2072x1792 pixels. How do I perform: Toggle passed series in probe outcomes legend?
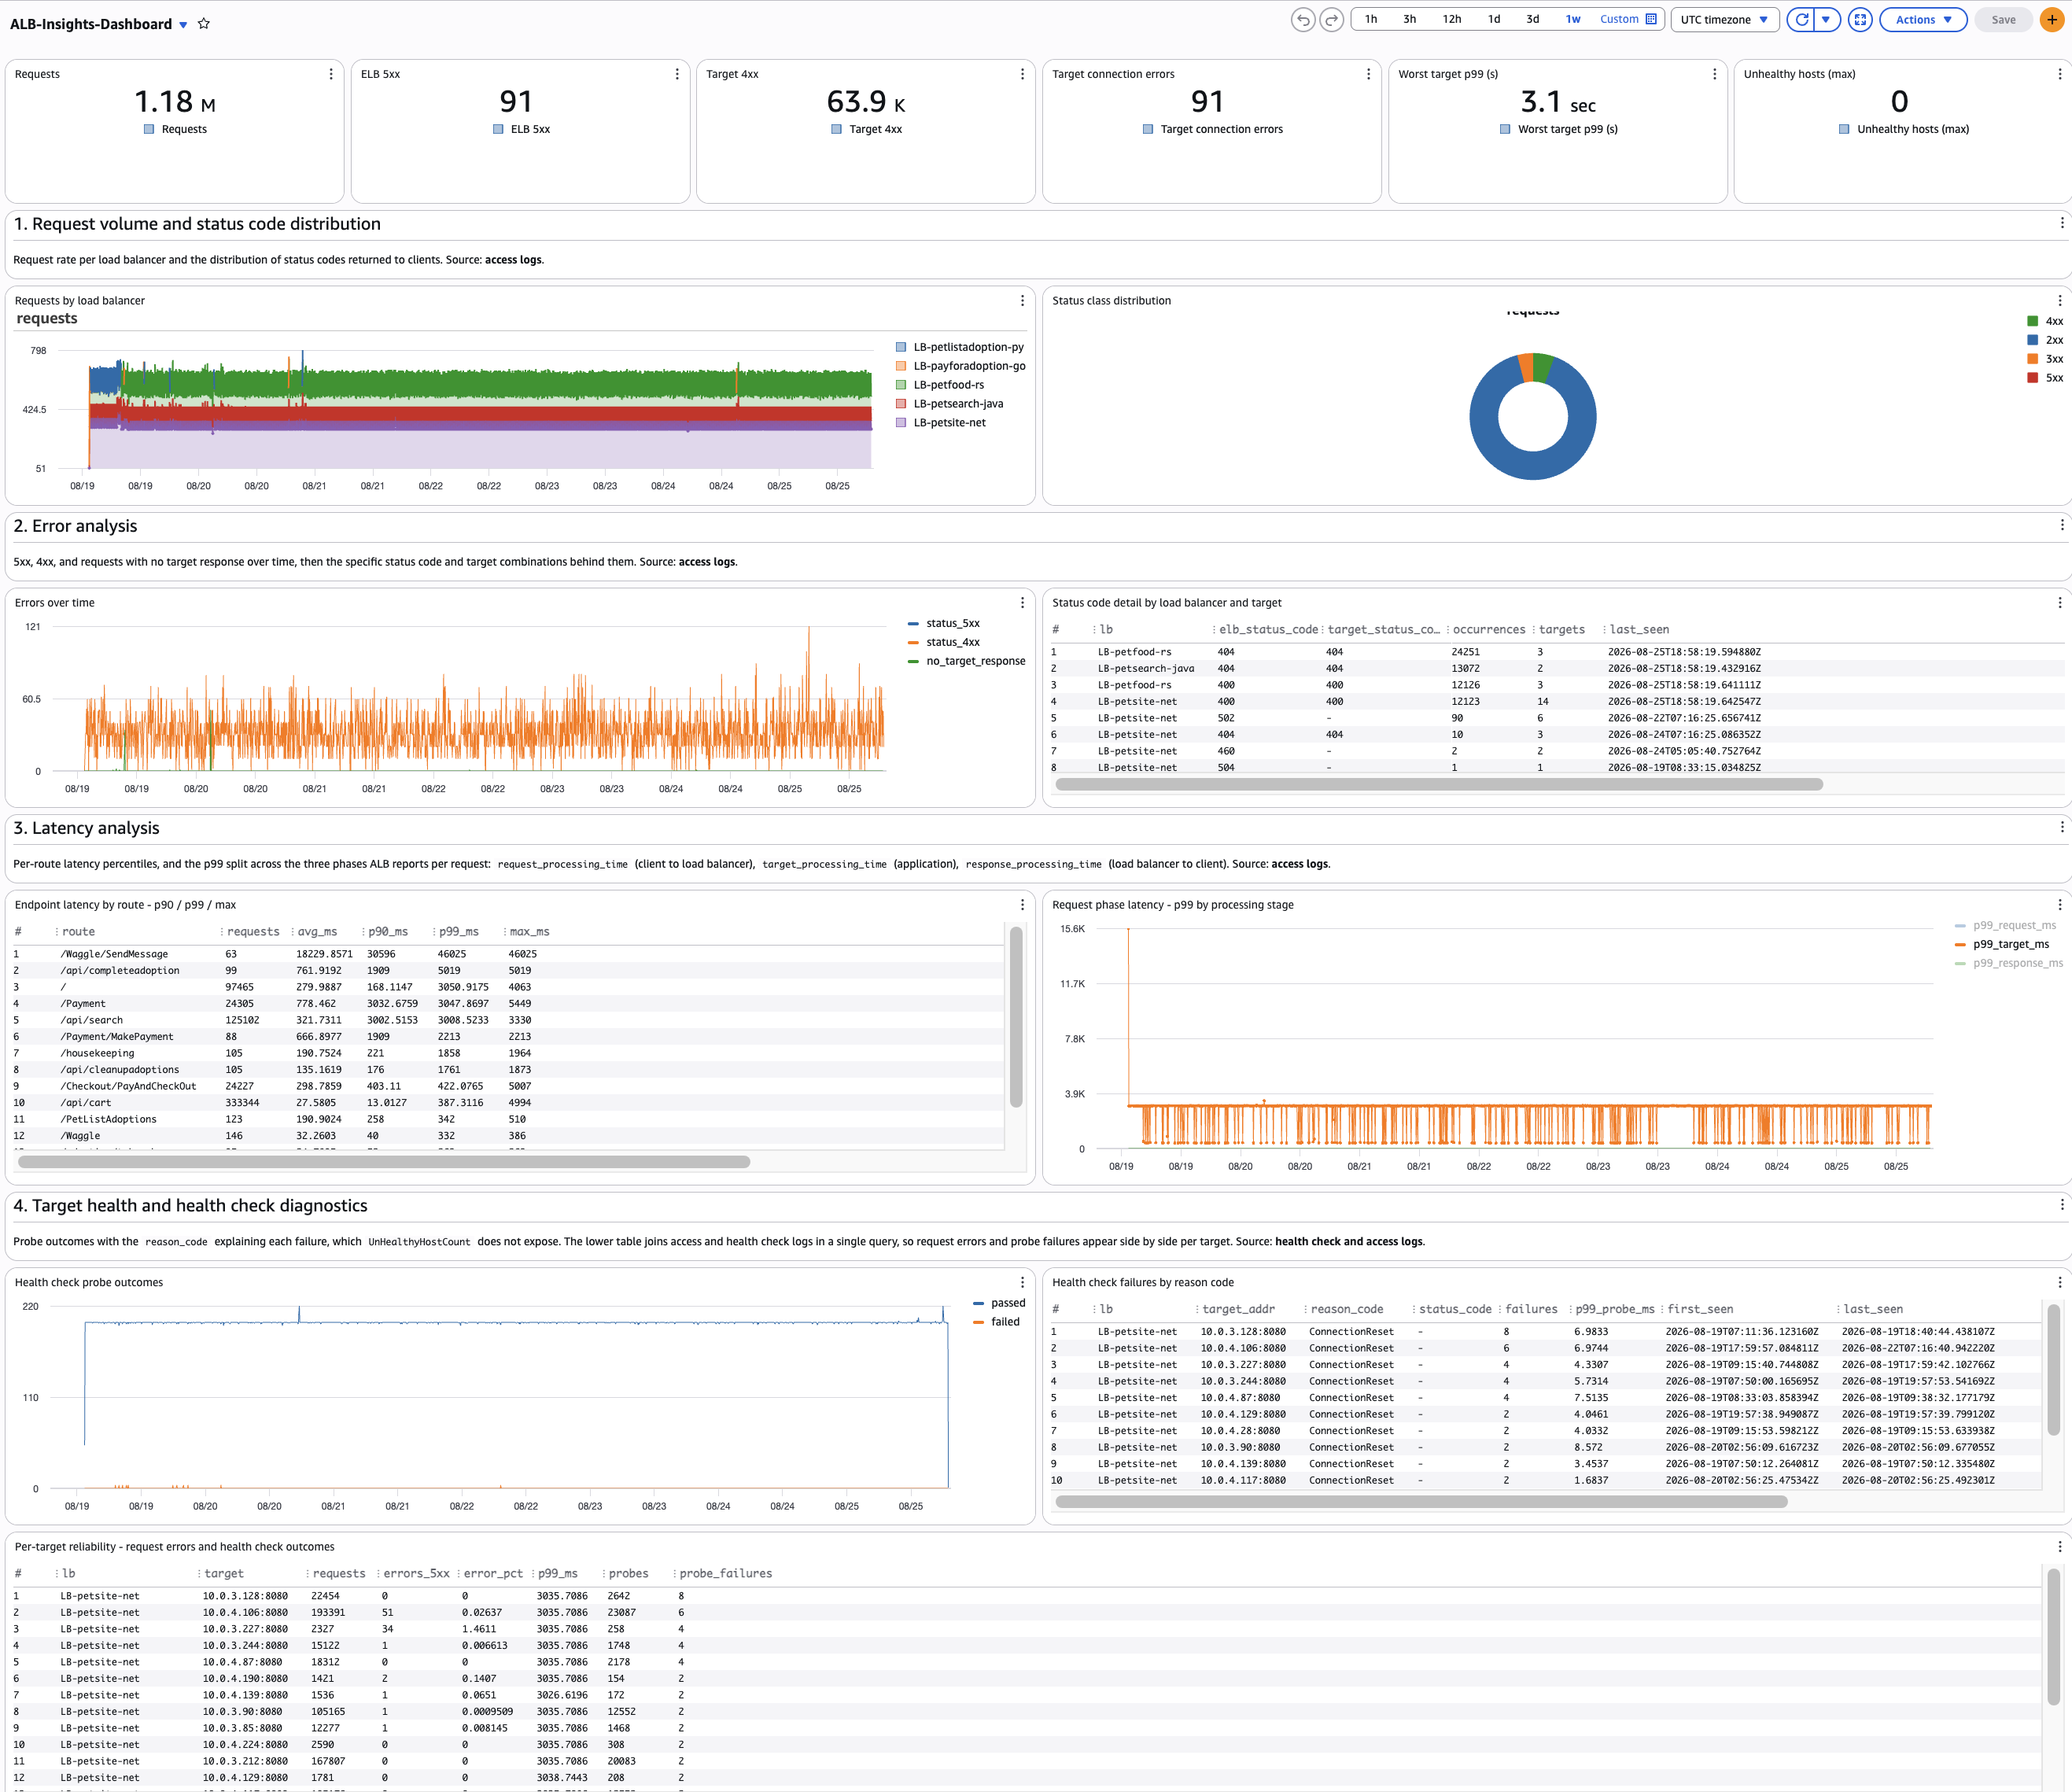(999, 1303)
